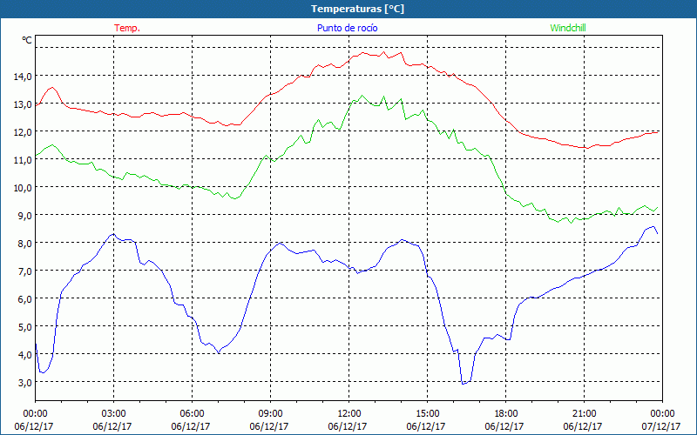
Task: Click the 5,0 y-axis value
Action: [25, 327]
